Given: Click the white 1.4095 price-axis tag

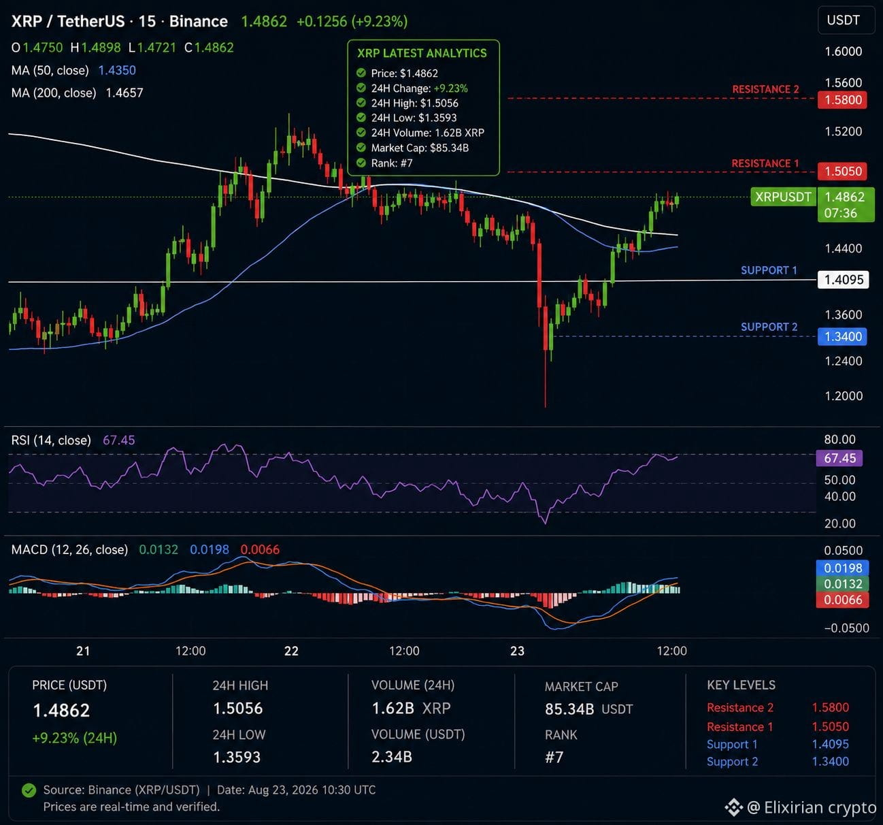Looking at the screenshot, I should point(844,279).
